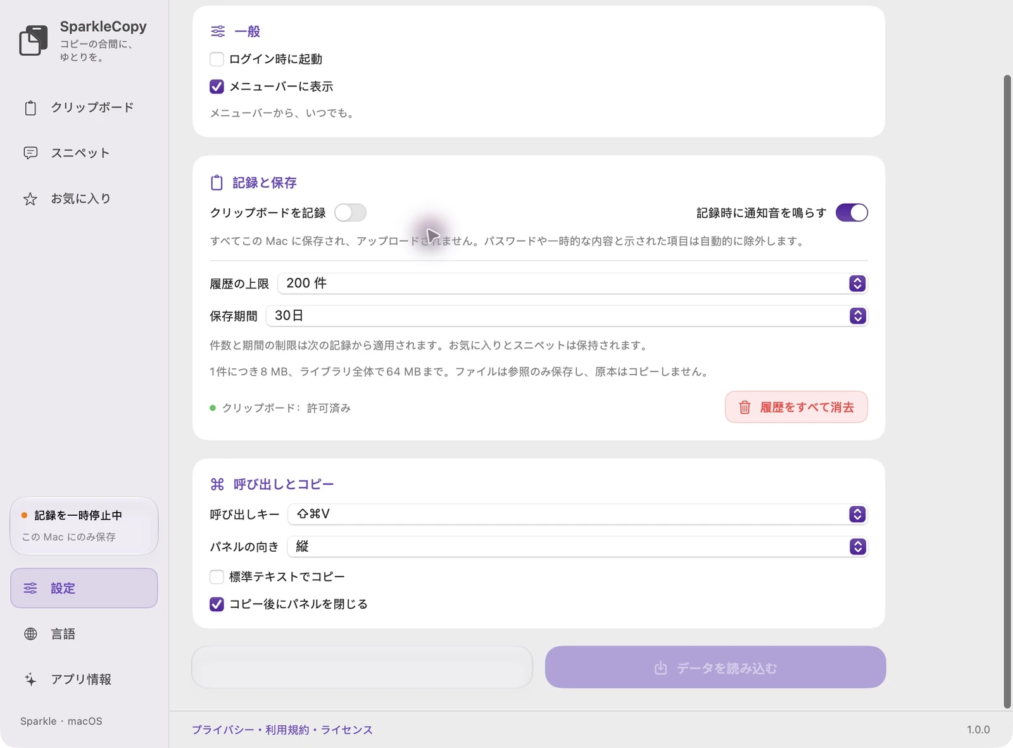Viewport: 1013px width, 748px height.
Task: Click the note starting 1件につき 8 MB
Action: point(460,372)
